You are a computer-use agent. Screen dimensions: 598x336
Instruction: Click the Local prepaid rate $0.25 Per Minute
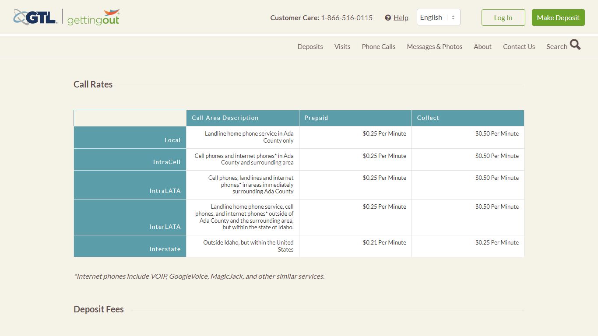pyautogui.click(x=384, y=134)
